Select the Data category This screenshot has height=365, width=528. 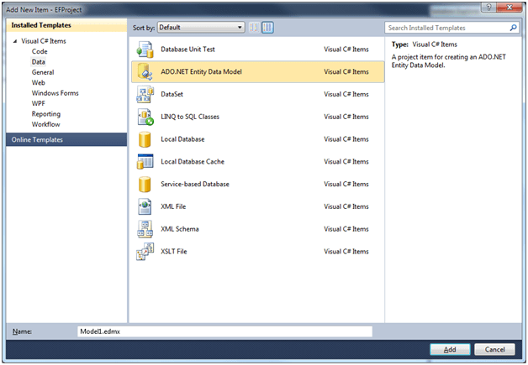pyautogui.click(x=39, y=62)
